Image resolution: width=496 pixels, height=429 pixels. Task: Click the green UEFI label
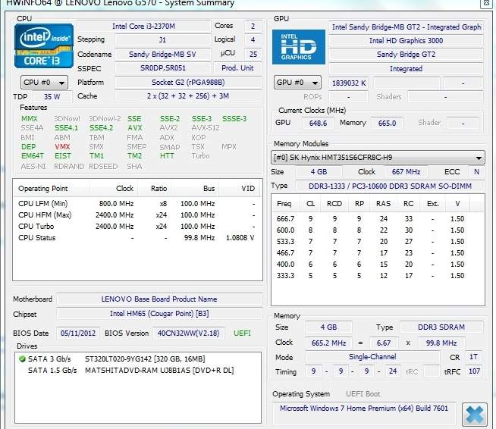(242, 333)
